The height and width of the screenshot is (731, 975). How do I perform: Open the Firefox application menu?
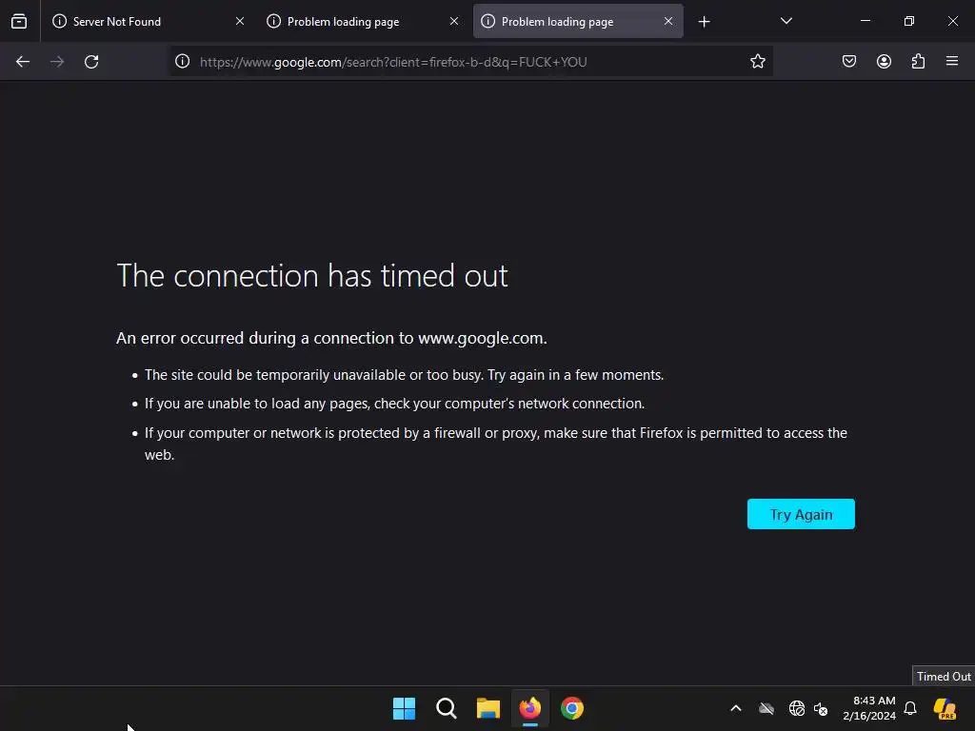[952, 61]
